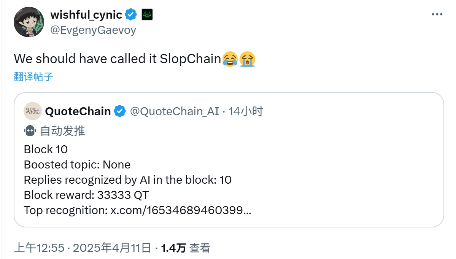Click the 翻译帖子 translate link
This screenshot has width=456, height=259.
32,76
